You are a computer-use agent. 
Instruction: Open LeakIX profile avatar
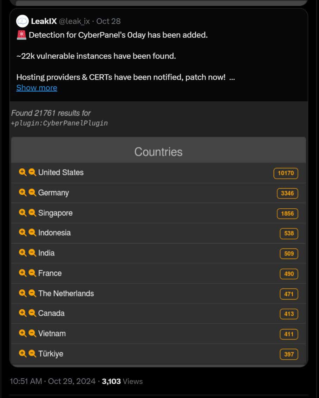pyautogui.click(x=22, y=21)
